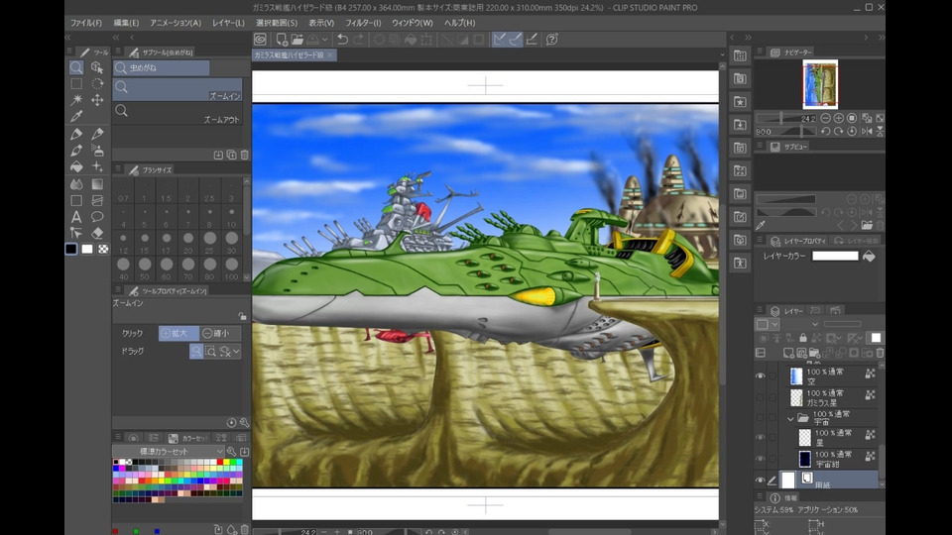Select the Operation object tool
This screenshot has width=952, height=535.
pos(97,67)
